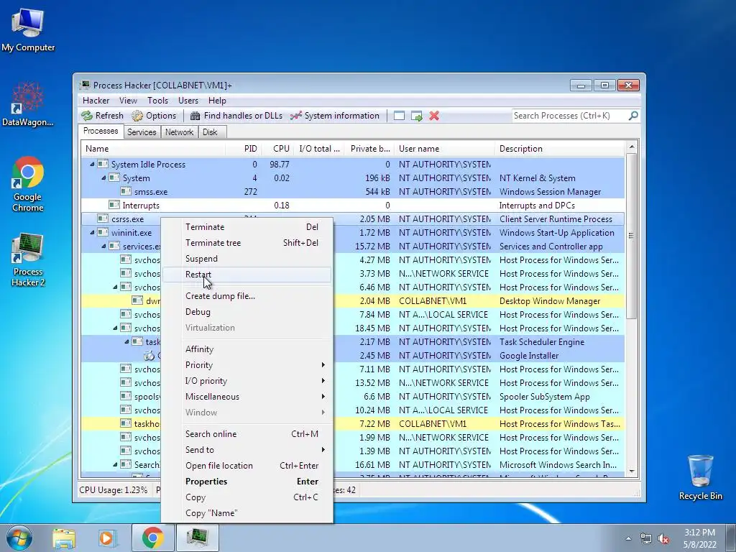The height and width of the screenshot is (552, 736).
Task: Open the Tools menu
Action: click(157, 101)
